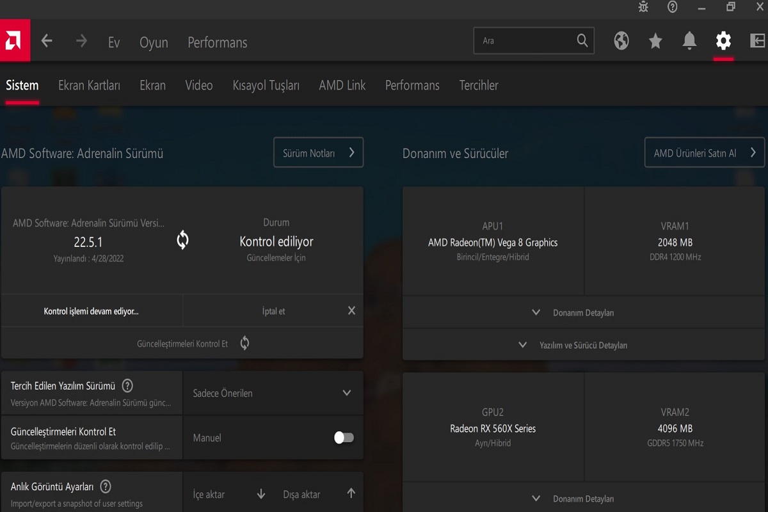The width and height of the screenshot is (768, 512).
Task: Open the Kısayol Tuşları tab
Action: pos(266,85)
